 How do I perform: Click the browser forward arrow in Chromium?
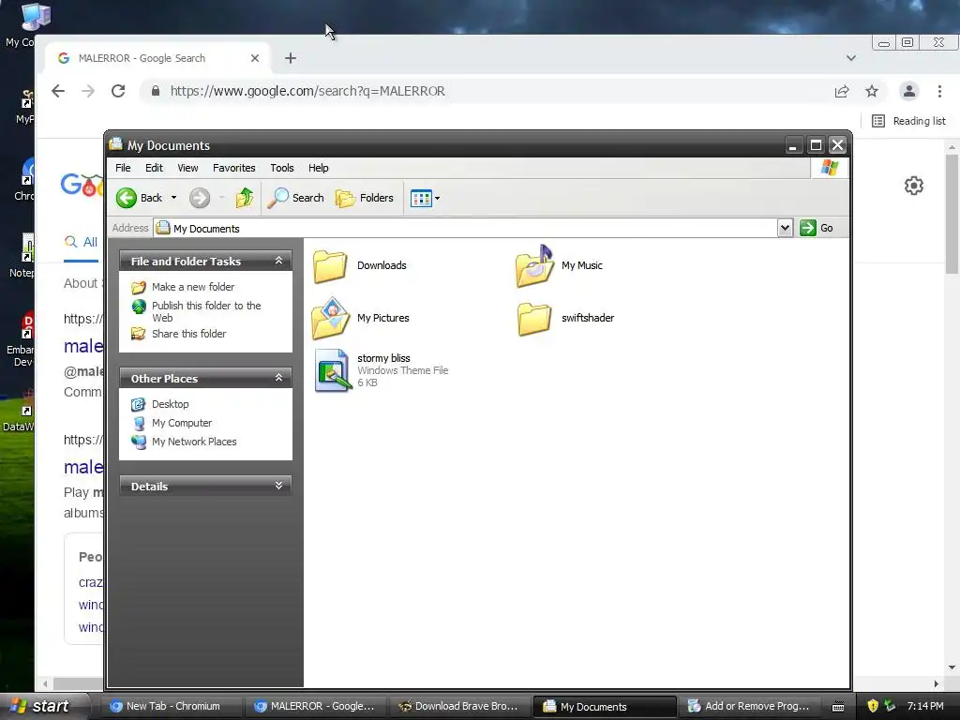[x=88, y=91]
